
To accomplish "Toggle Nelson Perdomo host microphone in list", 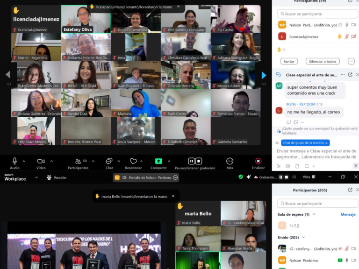I will point(347,25).
